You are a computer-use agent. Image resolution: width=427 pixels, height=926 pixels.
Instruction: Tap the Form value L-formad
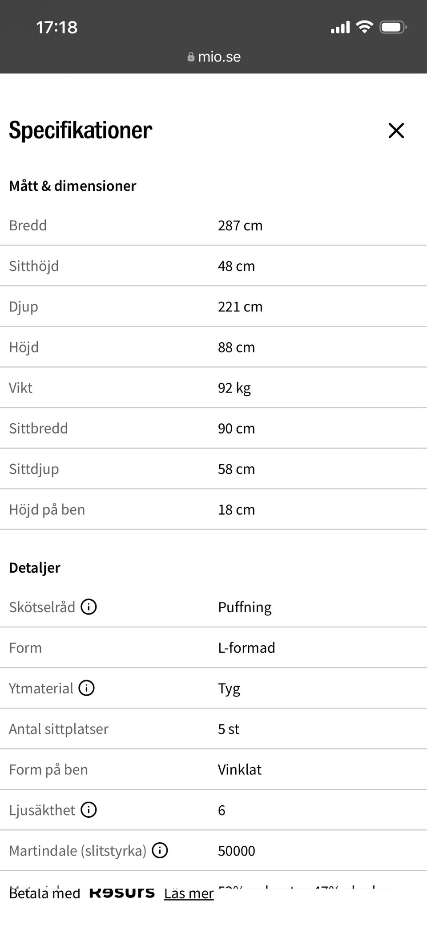246,647
